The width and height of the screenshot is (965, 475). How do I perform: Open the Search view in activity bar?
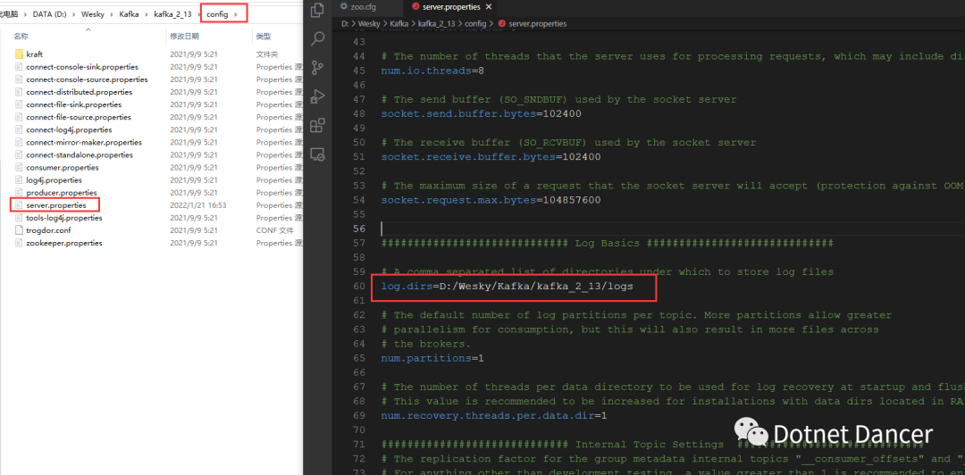pyautogui.click(x=317, y=39)
